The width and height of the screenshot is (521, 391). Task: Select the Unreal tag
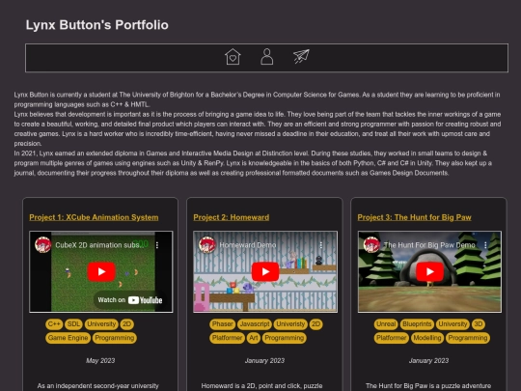[386, 324]
